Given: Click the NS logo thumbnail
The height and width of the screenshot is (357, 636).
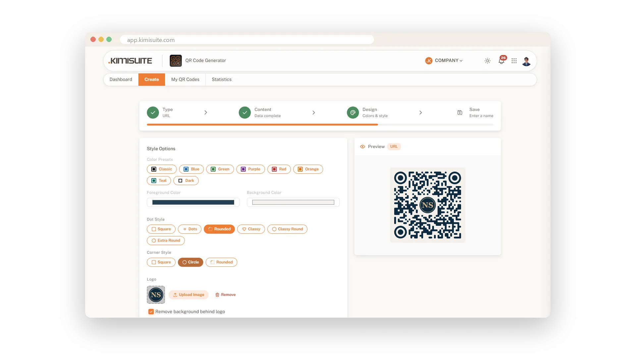Looking at the screenshot, I should [156, 295].
